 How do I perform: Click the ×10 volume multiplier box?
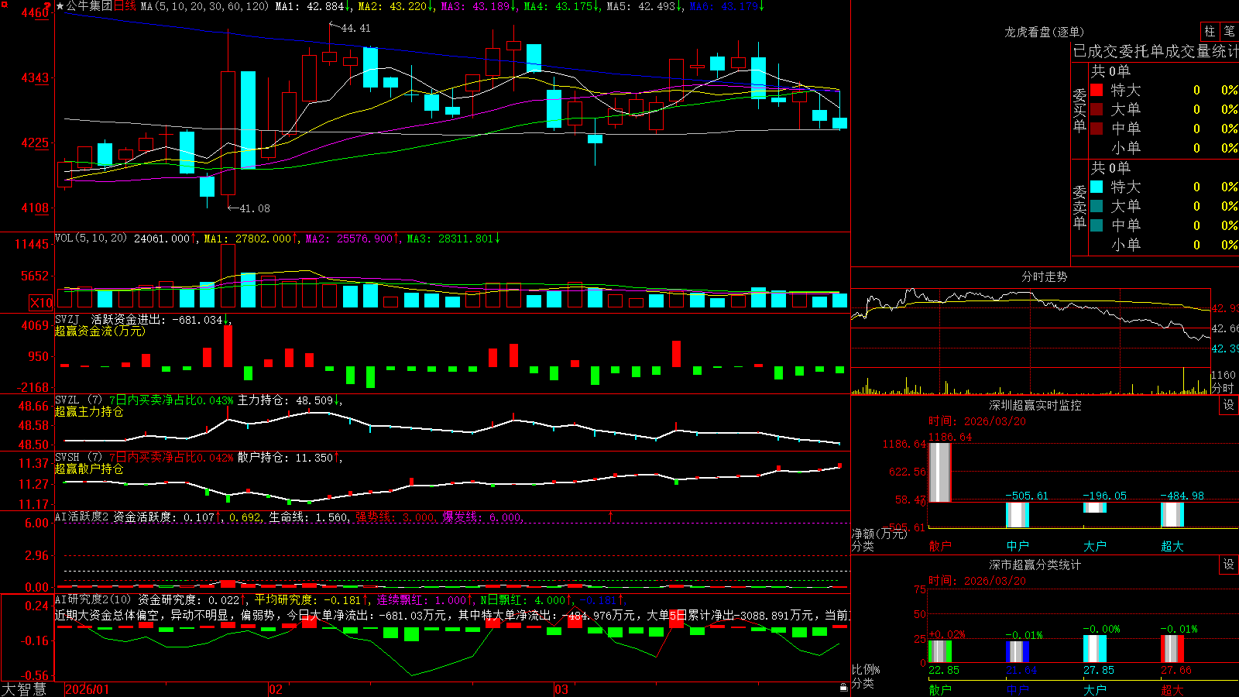click(x=41, y=303)
